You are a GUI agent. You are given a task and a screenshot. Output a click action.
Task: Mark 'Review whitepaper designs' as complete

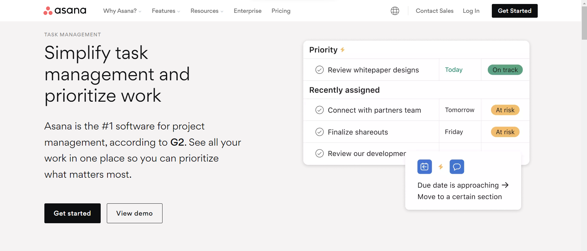(320, 70)
